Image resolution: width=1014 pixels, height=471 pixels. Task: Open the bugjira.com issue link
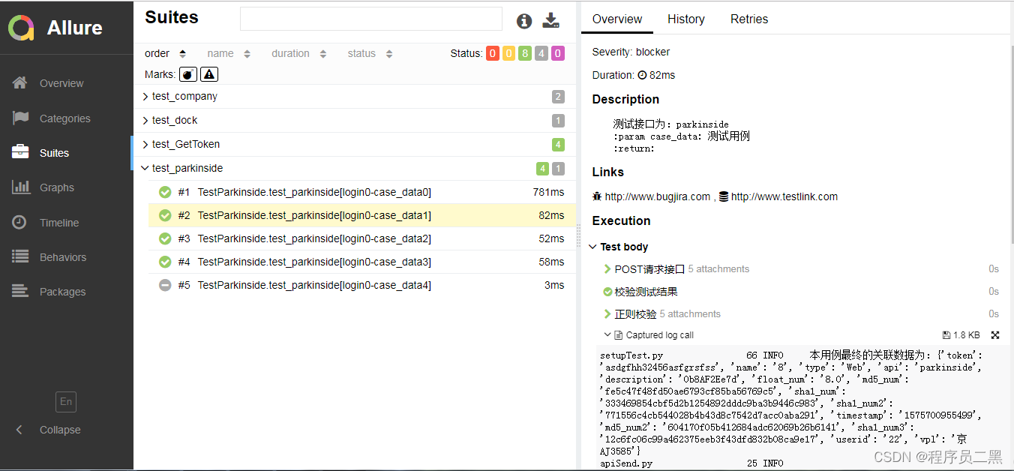click(657, 196)
